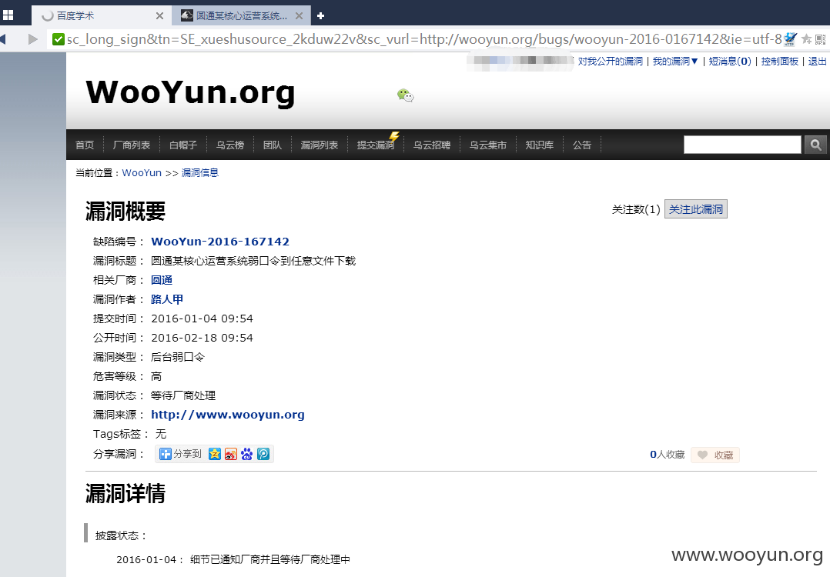The width and height of the screenshot is (830, 577).
Task: Click the 退出 logout link
Action: point(818,62)
